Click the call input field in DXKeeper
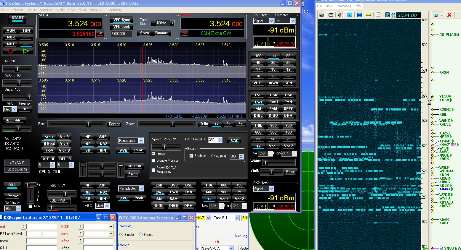This screenshot has height=250, width=461. (x=41, y=227)
